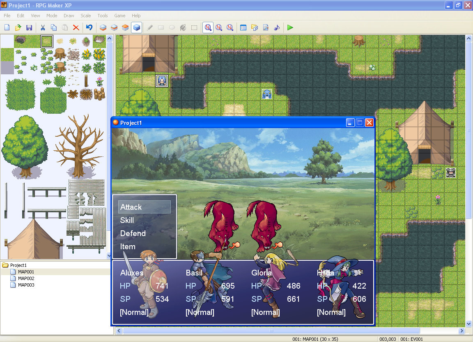Viewport: 473px width, 342px height.
Task: Open the Edit menu
Action: click(x=21, y=16)
